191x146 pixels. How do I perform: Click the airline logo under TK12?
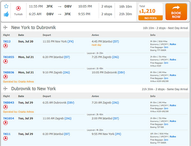coord(5,46)
